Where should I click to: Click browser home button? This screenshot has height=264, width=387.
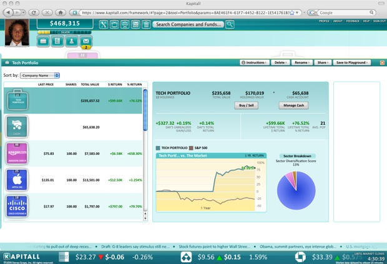pos(61,12)
